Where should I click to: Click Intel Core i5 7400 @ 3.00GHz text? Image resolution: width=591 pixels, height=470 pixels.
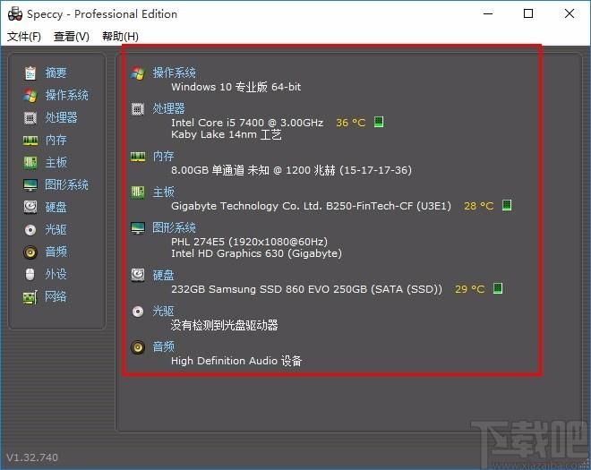(247, 123)
